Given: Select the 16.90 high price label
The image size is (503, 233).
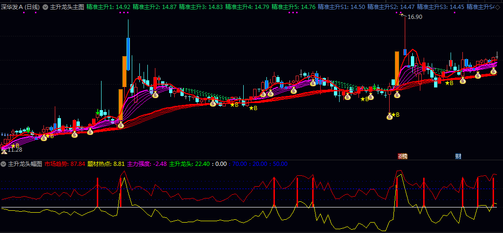Looking at the screenshot, I should [x=415, y=17].
